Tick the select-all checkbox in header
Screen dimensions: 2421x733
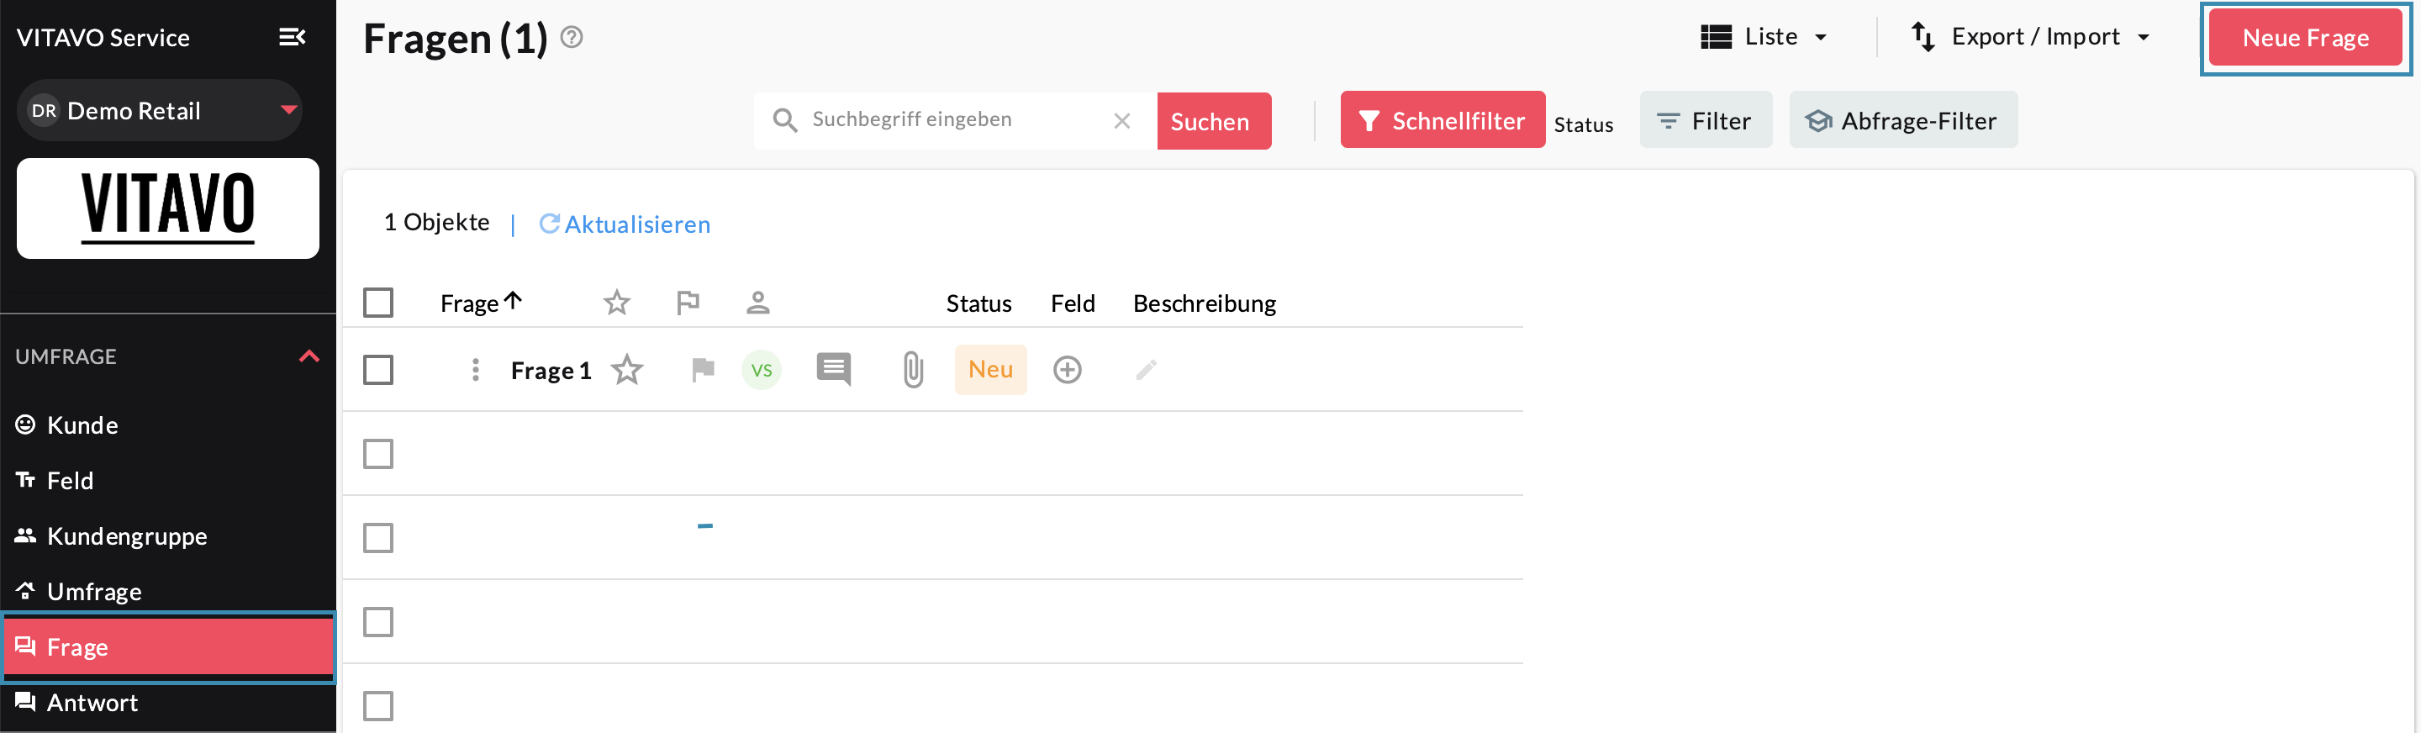377,303
